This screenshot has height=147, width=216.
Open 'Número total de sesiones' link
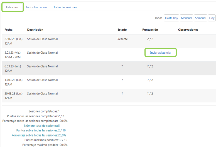pyautogui.click(x=41, y=126)
